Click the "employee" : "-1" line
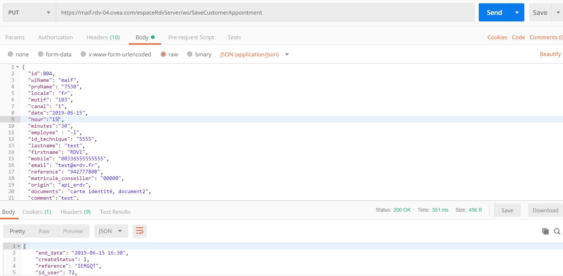 coord(55,132)
